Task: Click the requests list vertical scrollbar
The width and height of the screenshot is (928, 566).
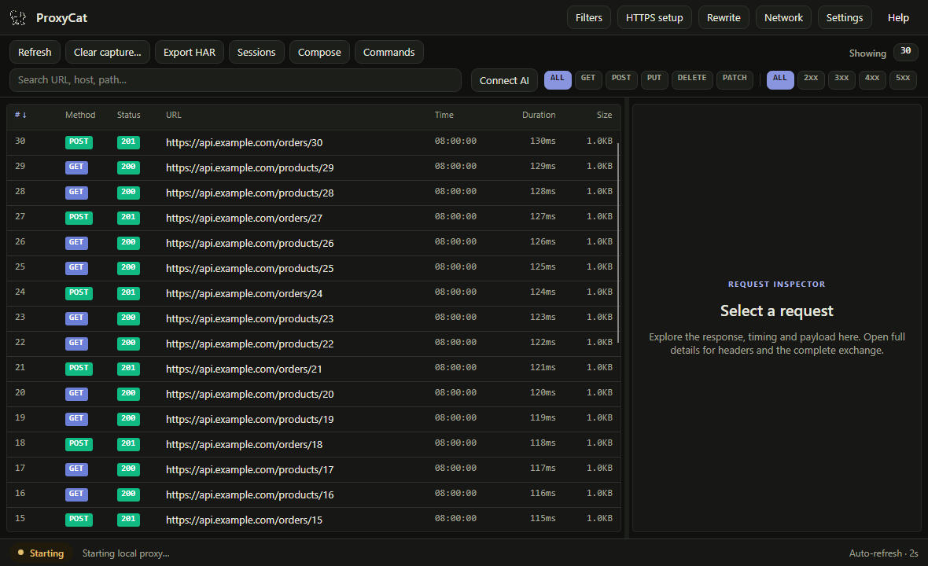Action: coord(618,242)
